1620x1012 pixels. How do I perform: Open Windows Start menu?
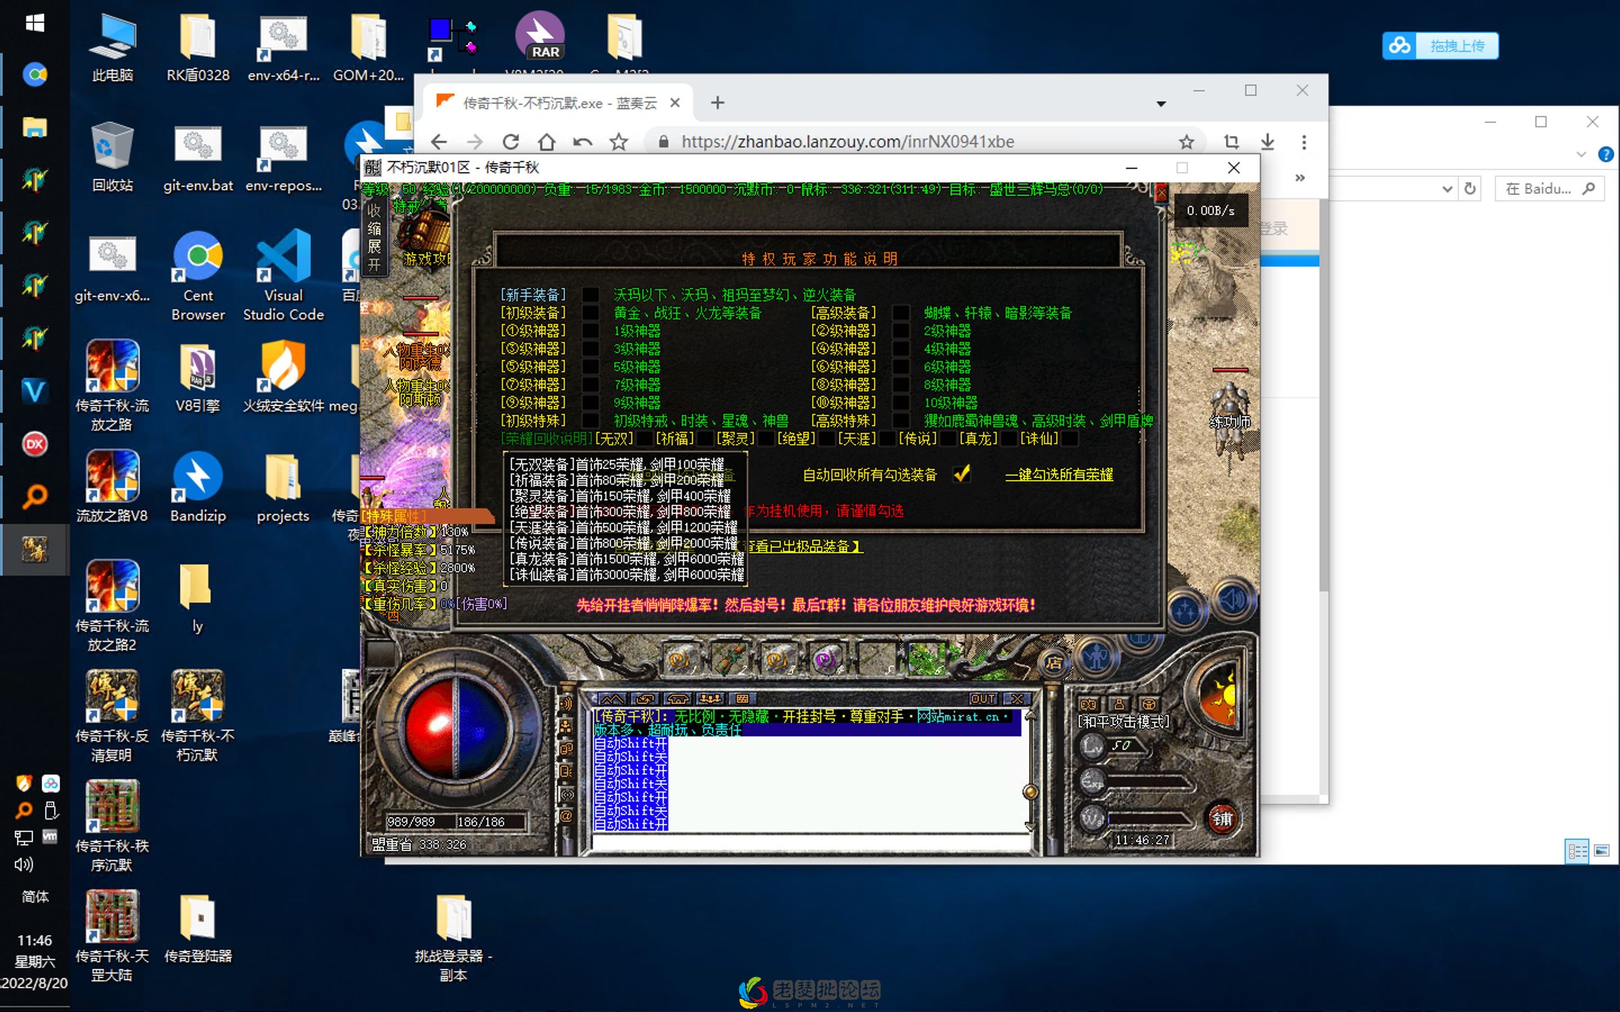tap(35, 22)
